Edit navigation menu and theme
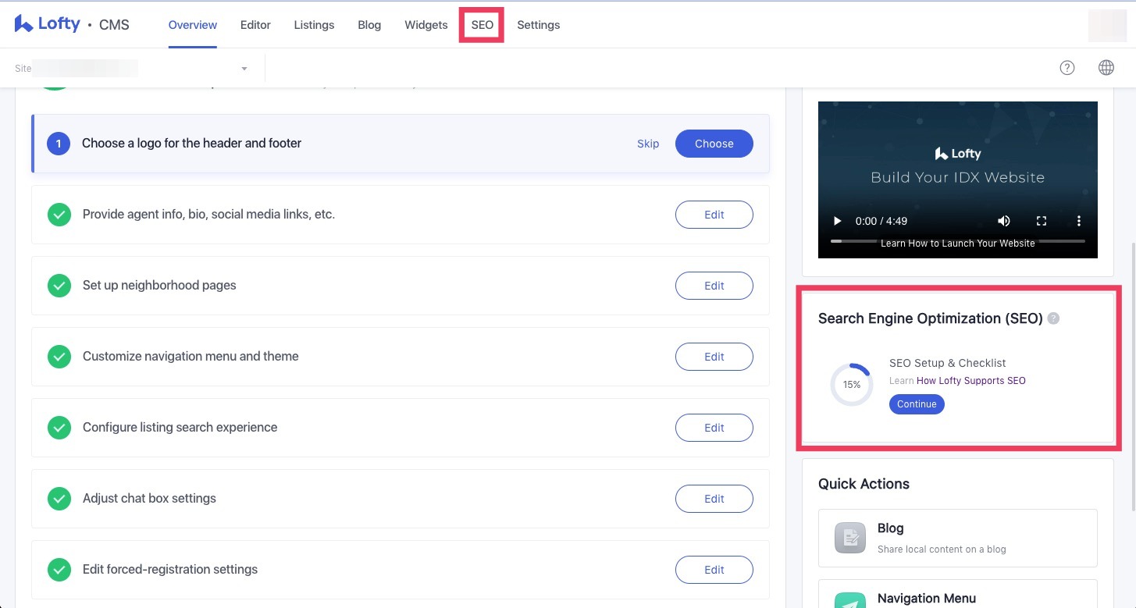 [x=714, y=357]
